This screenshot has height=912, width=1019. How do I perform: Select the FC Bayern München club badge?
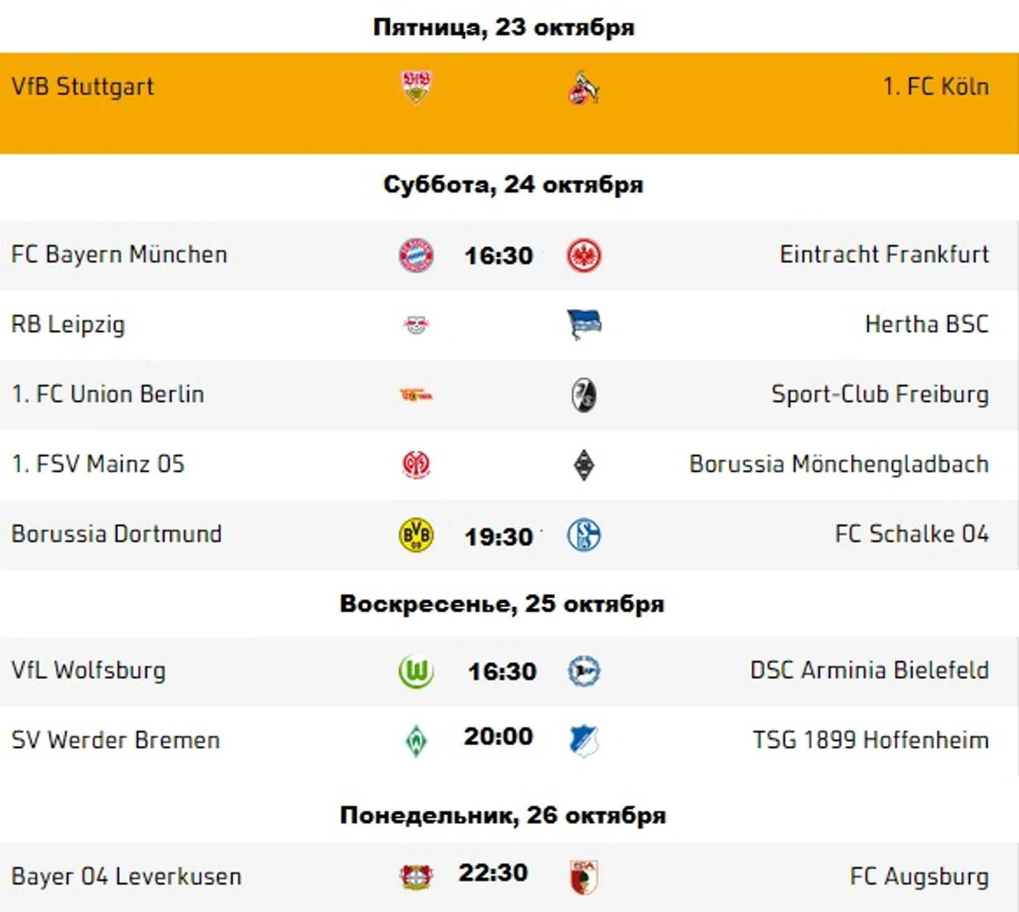point(416,255)
